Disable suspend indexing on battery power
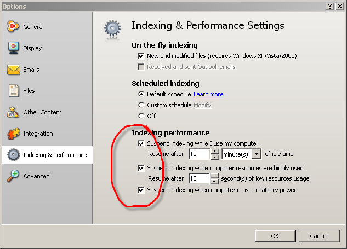Viewport: 347px width, 249px height. [x=141, y=190]
